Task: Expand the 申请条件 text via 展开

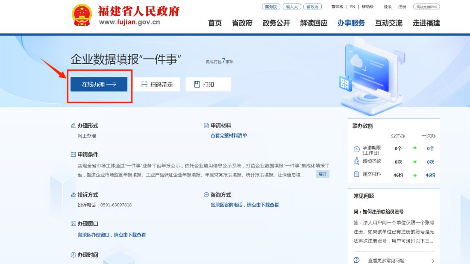Action: (x=323, y=174)
